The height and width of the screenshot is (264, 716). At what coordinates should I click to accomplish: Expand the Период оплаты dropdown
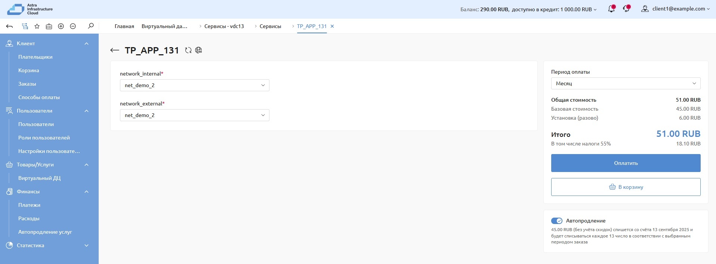pyautogui.click(x=626, y=83)
